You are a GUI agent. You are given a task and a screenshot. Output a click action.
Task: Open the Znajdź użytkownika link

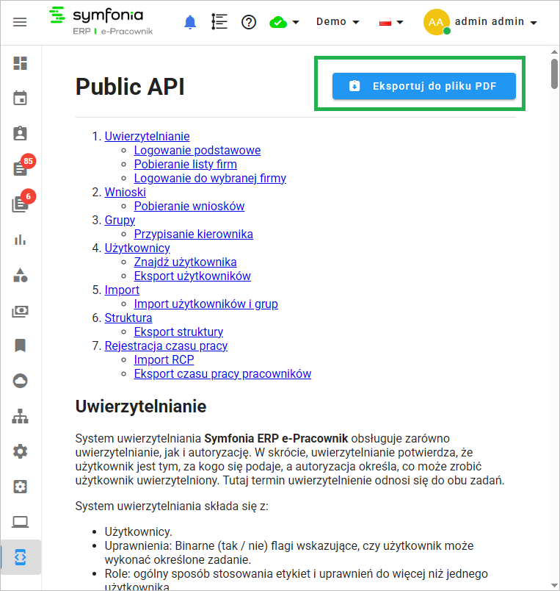click(x=186, y=262)
